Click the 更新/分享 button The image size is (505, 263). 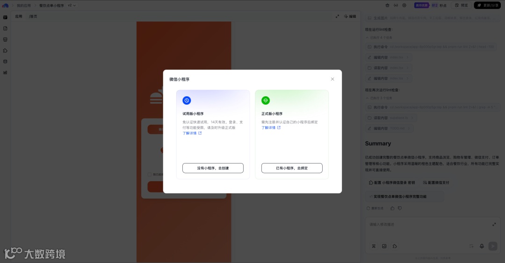[488, 6]
